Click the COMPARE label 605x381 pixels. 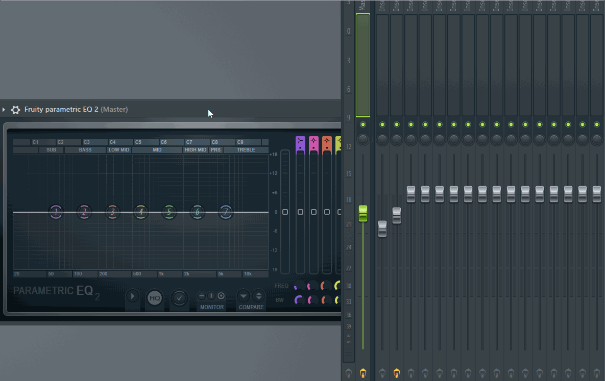251,308
